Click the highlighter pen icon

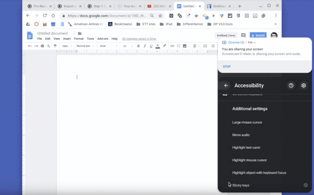click(164, 46)
